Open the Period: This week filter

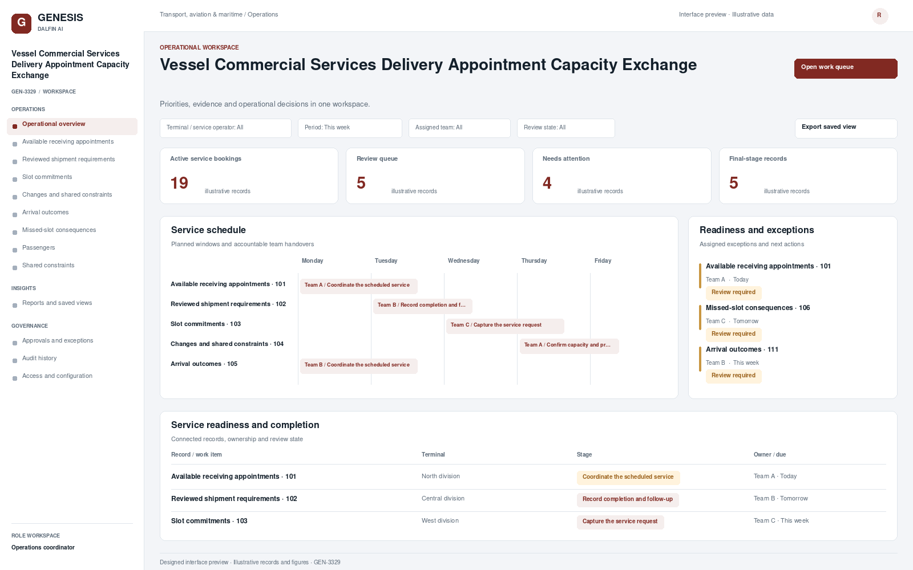350,128
